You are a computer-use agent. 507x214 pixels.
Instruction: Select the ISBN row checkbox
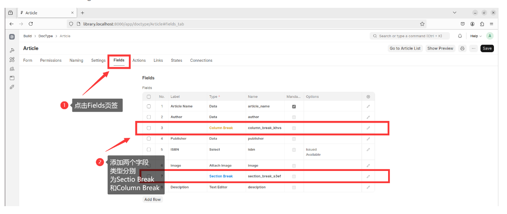pos(149,150)
